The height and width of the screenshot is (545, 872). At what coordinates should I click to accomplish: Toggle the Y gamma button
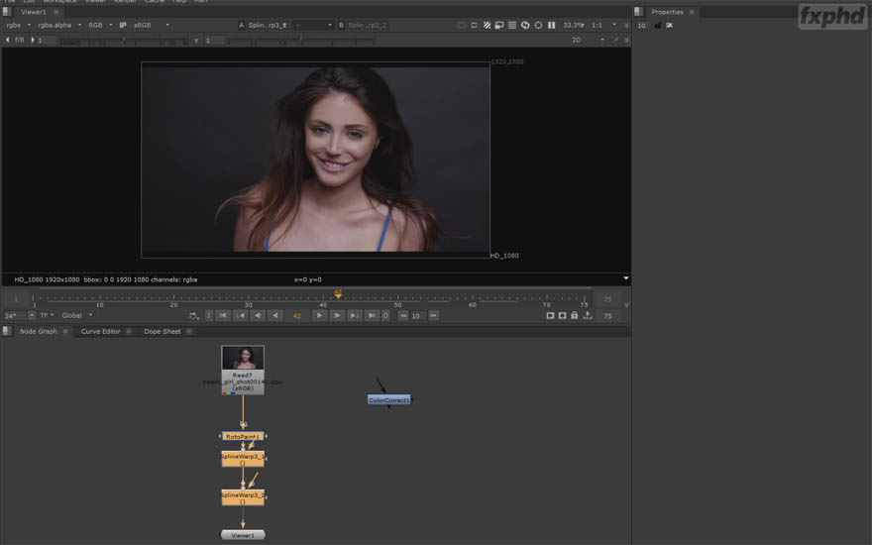196,40
